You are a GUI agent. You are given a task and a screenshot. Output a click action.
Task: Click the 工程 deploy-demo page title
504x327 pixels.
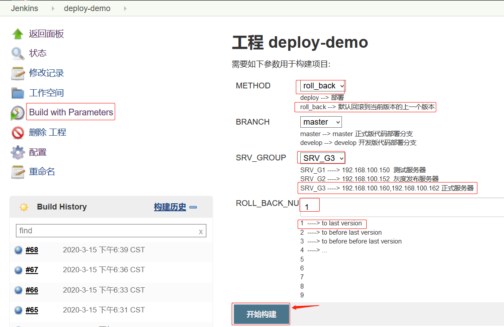(x=300, y=42)
